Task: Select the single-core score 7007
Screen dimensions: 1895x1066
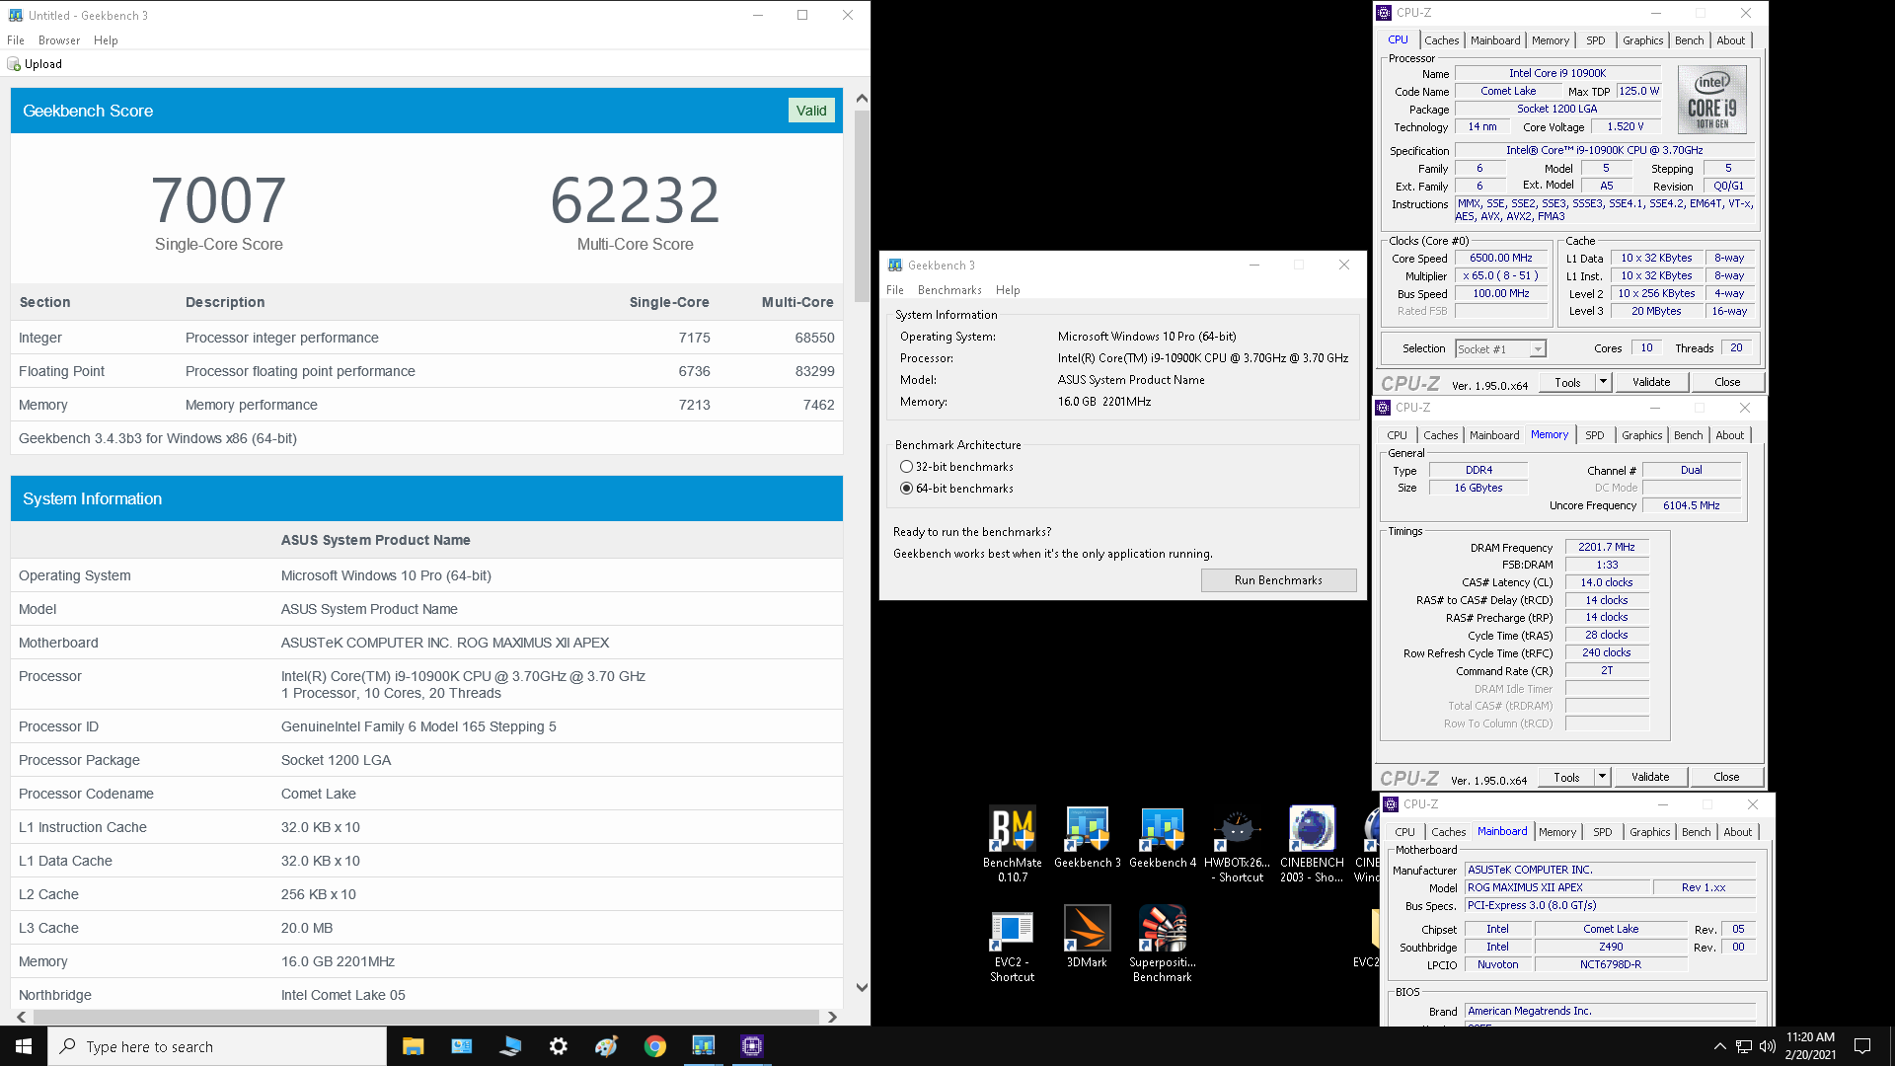Action: 218,200
